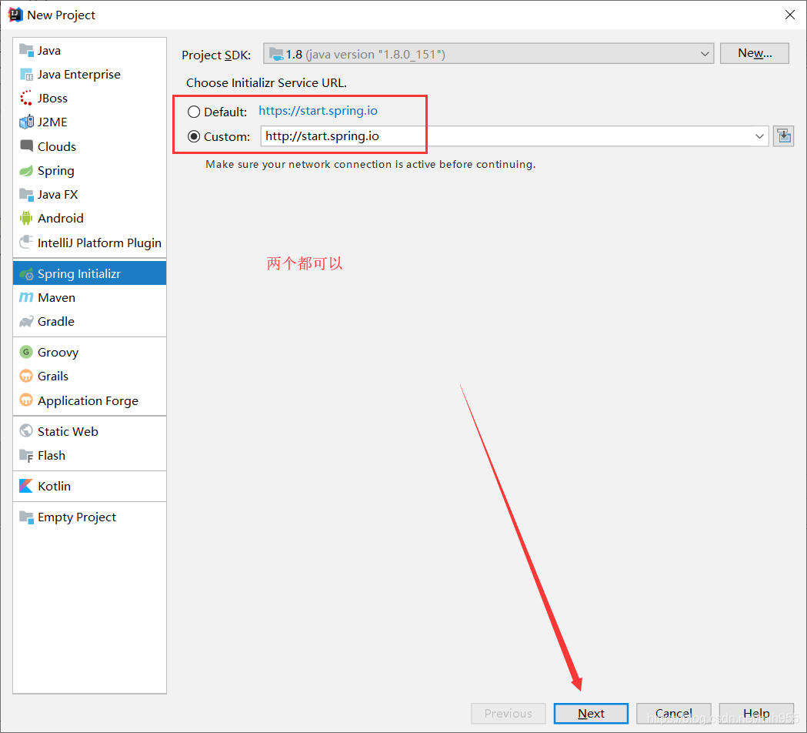This screenshot has width=807, height=733.
Task: Open the https://start.spring.io link
Action: (x=318, y=111)
